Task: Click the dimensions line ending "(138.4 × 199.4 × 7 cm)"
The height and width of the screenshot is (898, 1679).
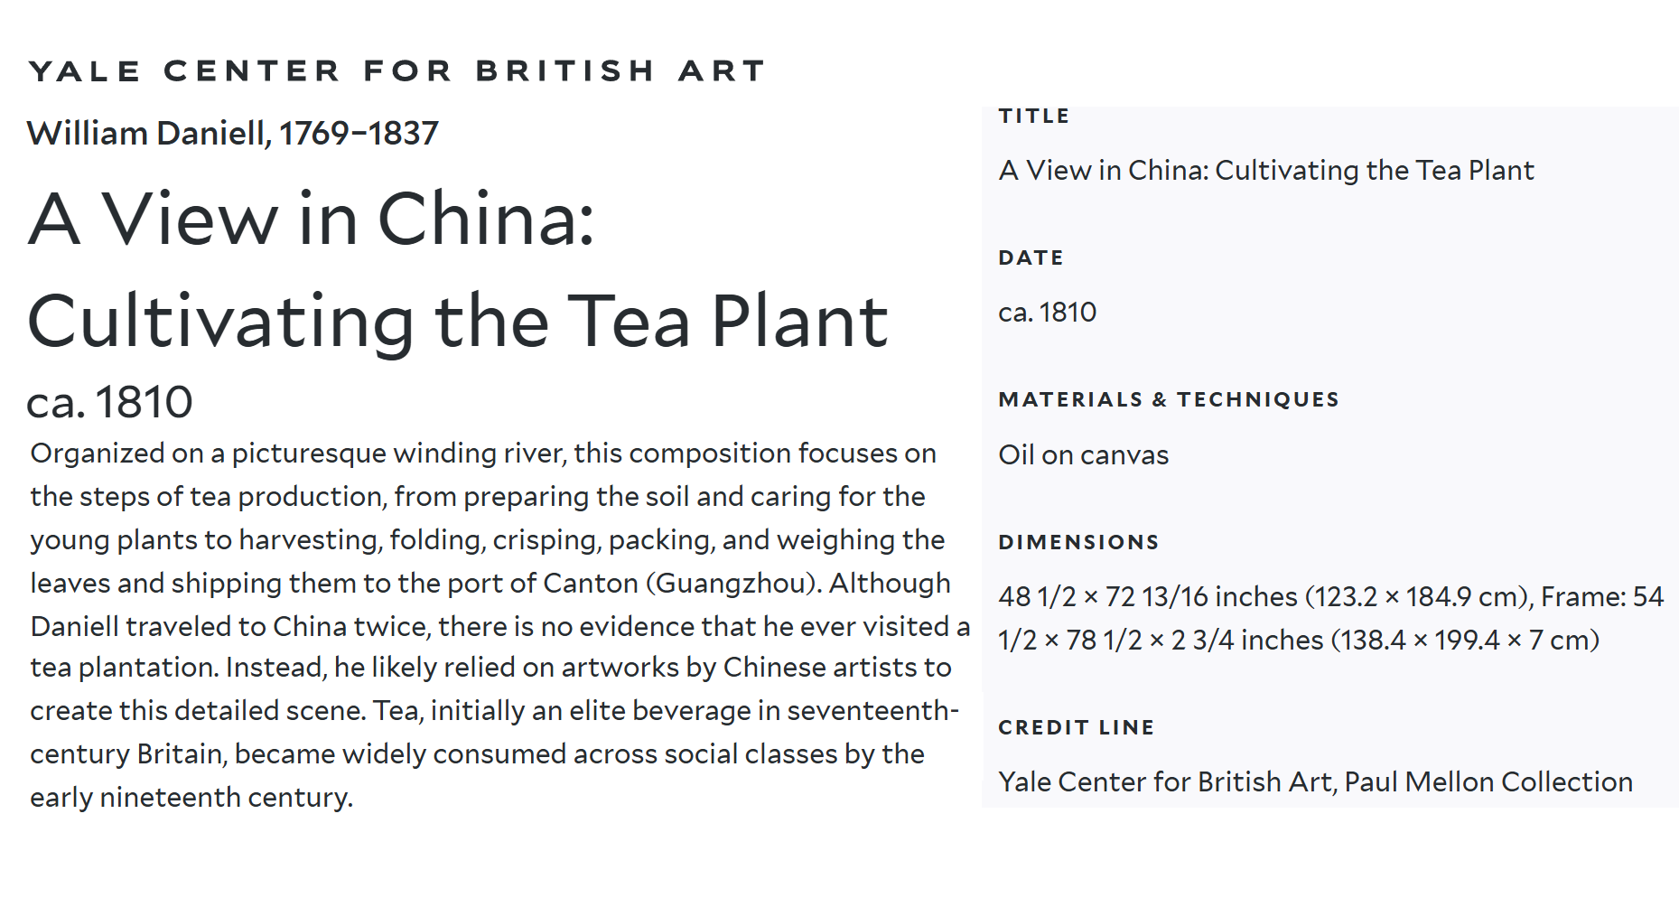Action: (1298, 641)
